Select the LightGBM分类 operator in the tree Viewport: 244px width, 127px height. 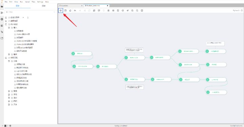tap(22, 71)
